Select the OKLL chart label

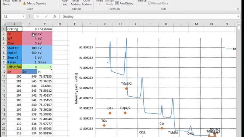(x=191, y=134)
